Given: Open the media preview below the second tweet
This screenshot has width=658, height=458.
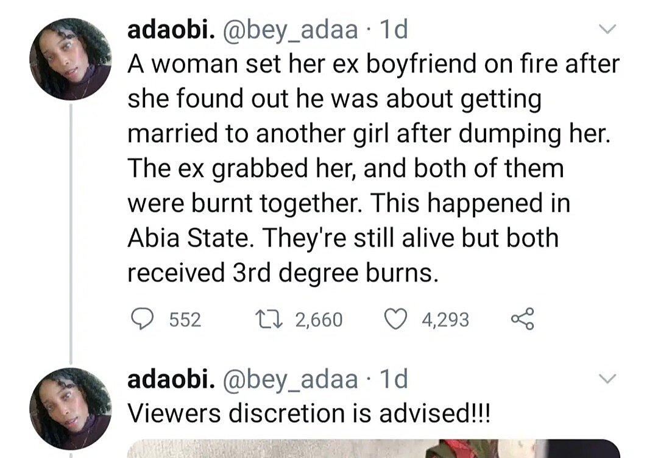Looking at the screenshot, I should pos(372,449).
